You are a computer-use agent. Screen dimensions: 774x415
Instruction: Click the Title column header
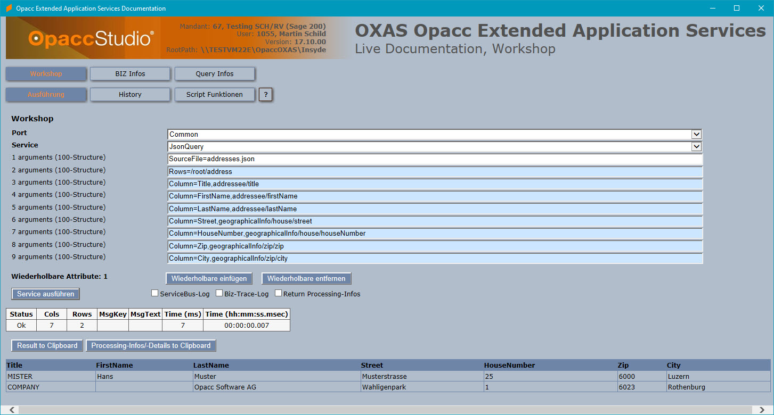pyautogui.click(x=50, y=365)
